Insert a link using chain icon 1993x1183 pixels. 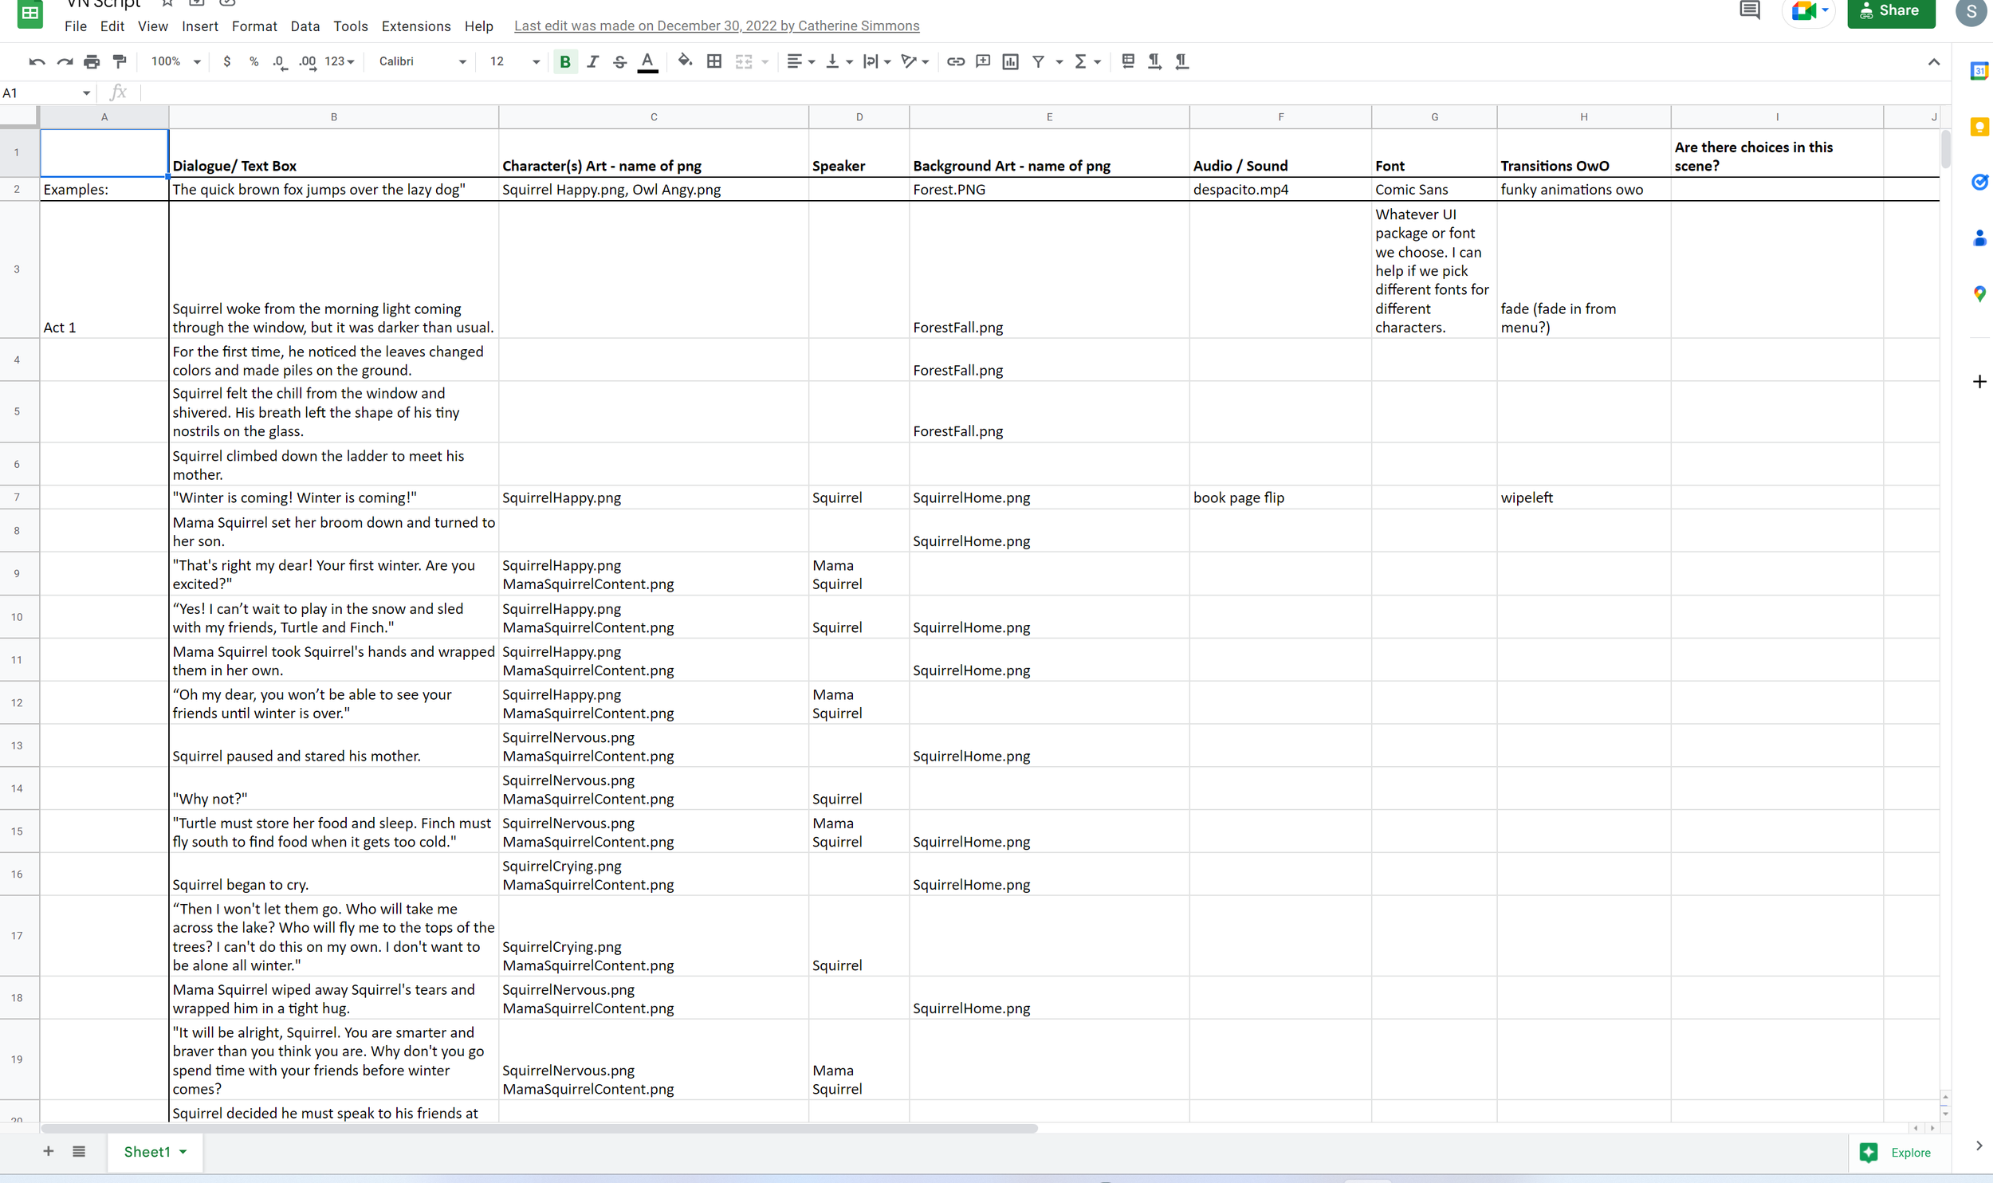(956, 61)
